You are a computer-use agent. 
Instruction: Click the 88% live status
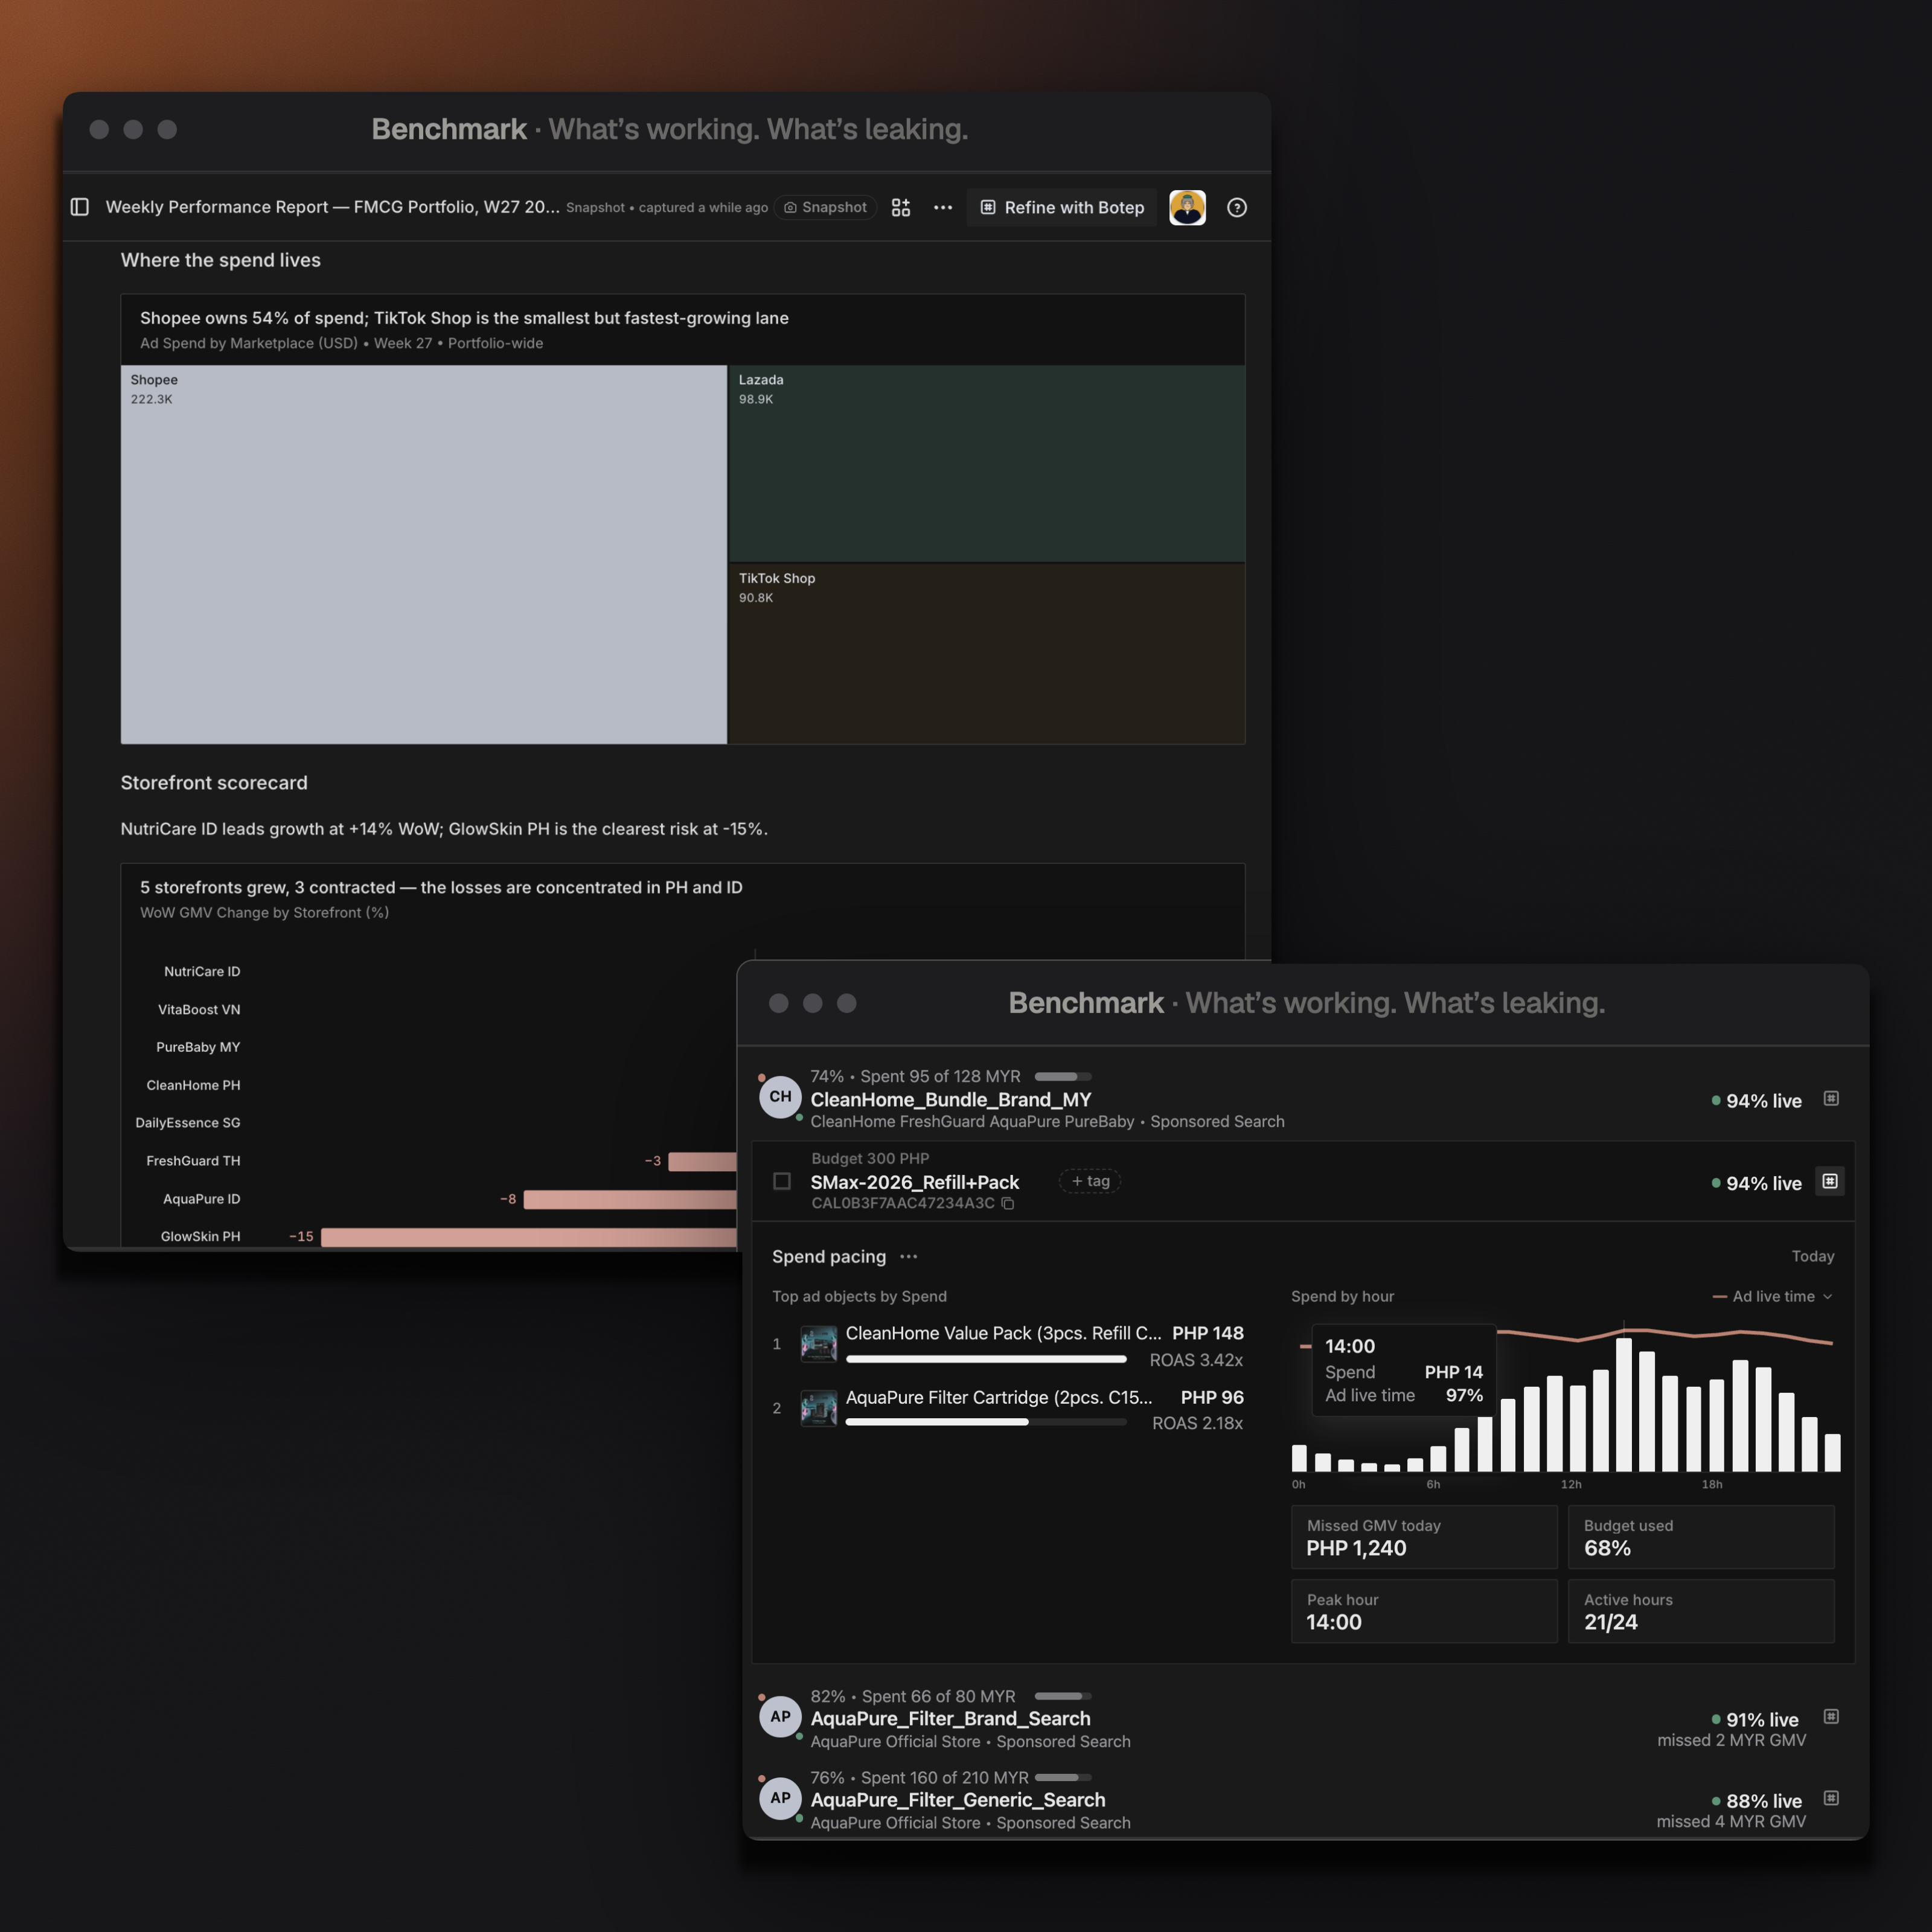click(1756, 1800)
